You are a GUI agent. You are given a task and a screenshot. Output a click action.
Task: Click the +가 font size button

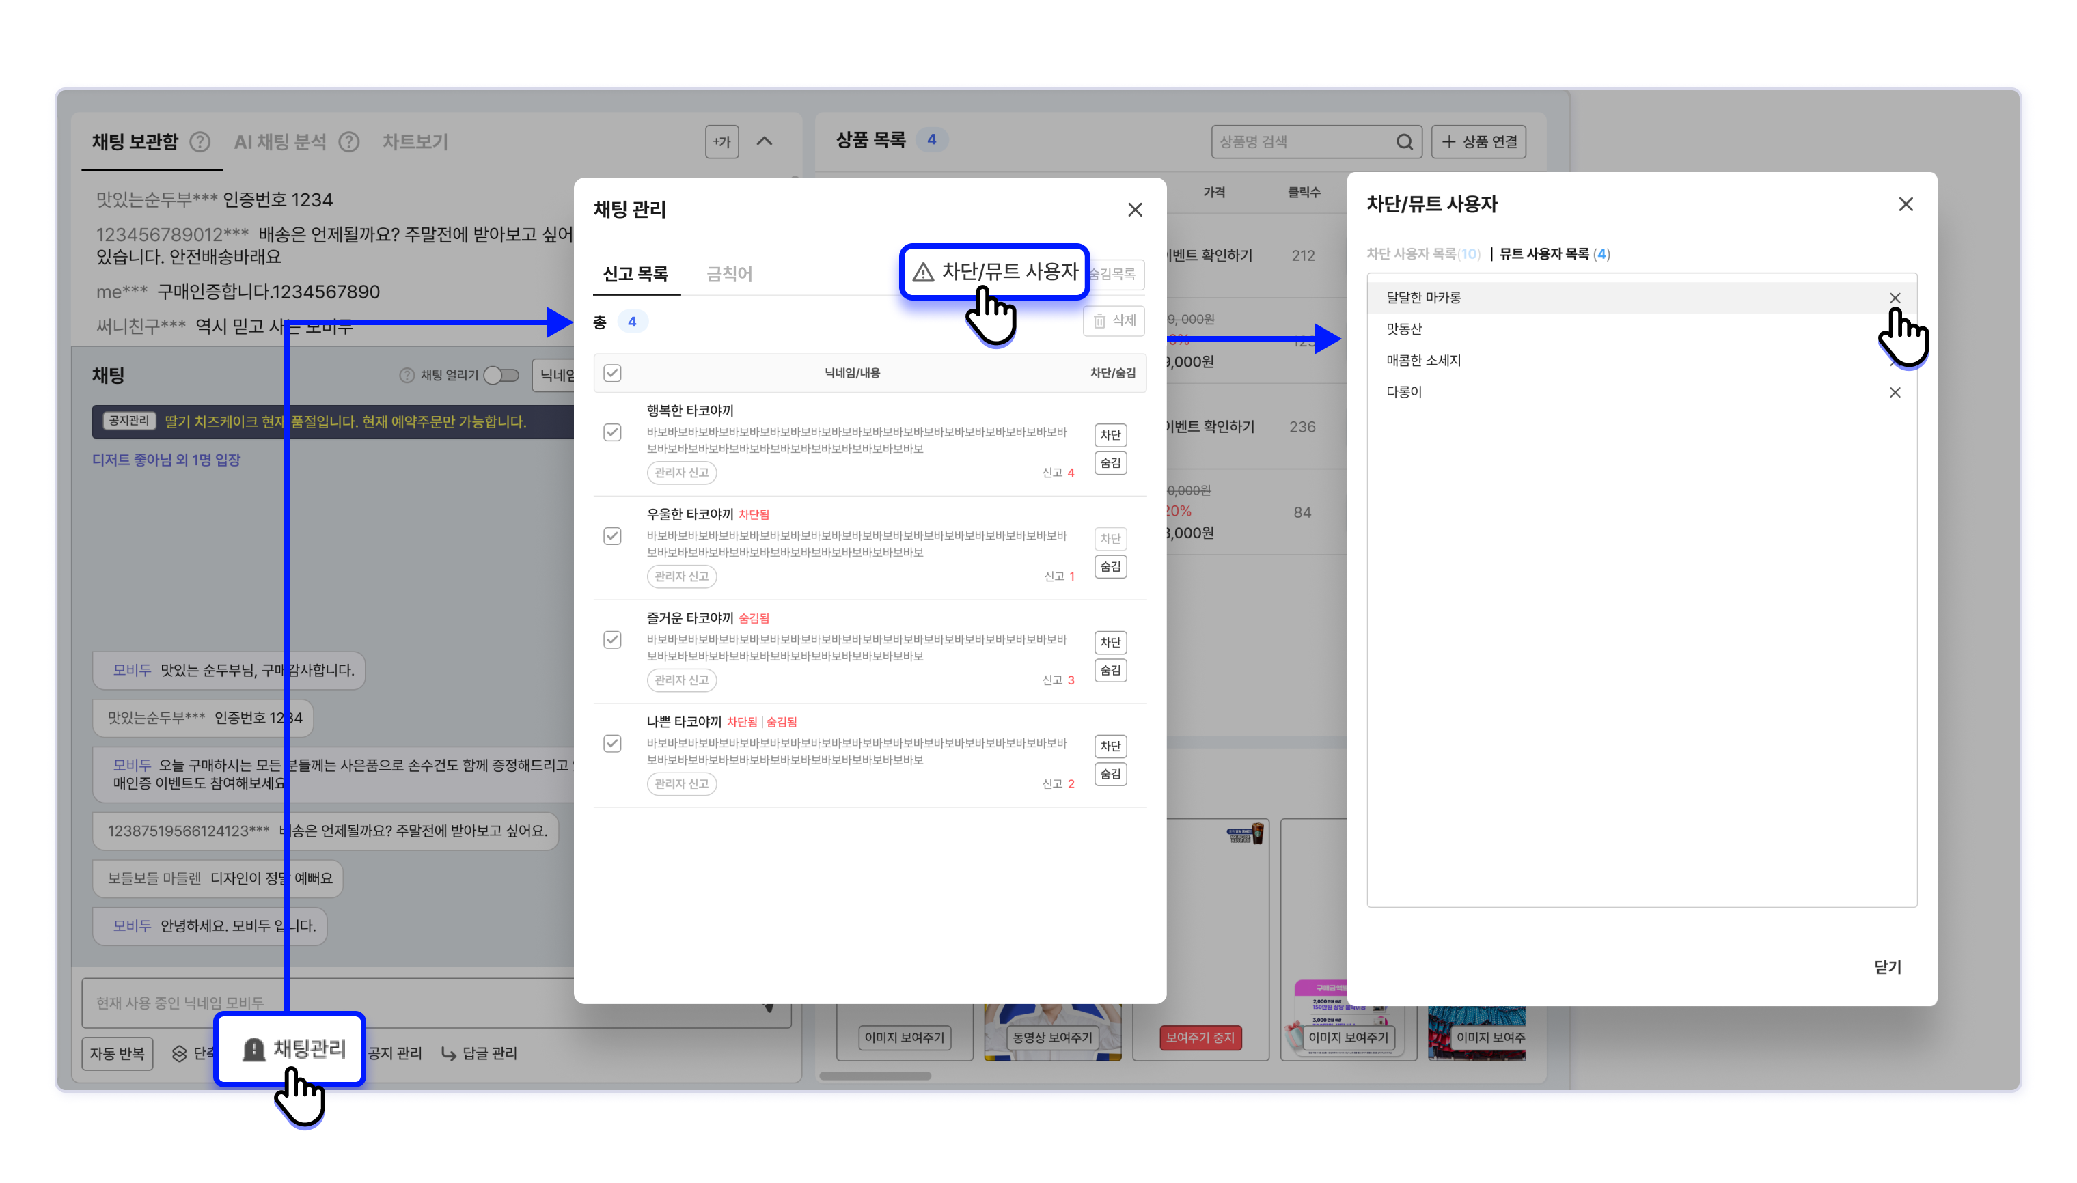pos(721,142)
